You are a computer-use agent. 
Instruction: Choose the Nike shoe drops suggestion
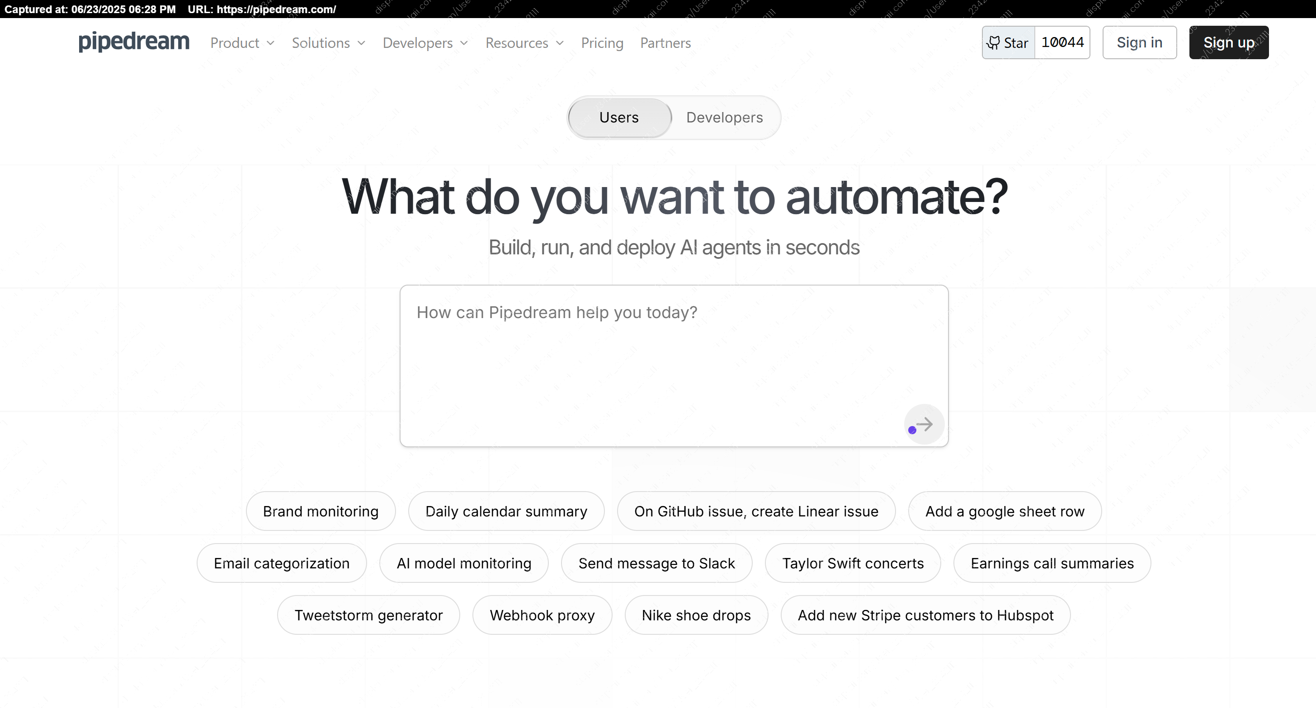pyautogui.click(x=696, y=615)
